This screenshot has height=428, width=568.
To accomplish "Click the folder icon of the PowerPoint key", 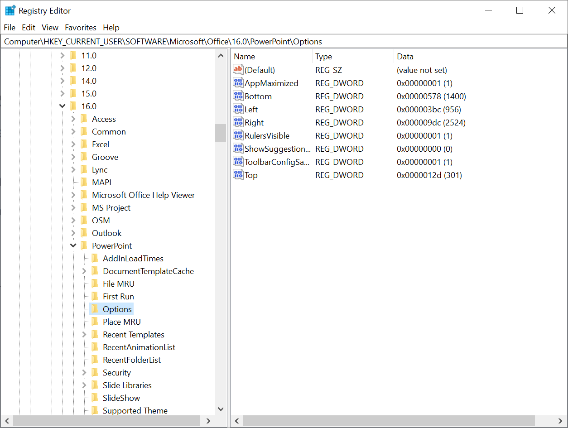I will pos(85,245).
